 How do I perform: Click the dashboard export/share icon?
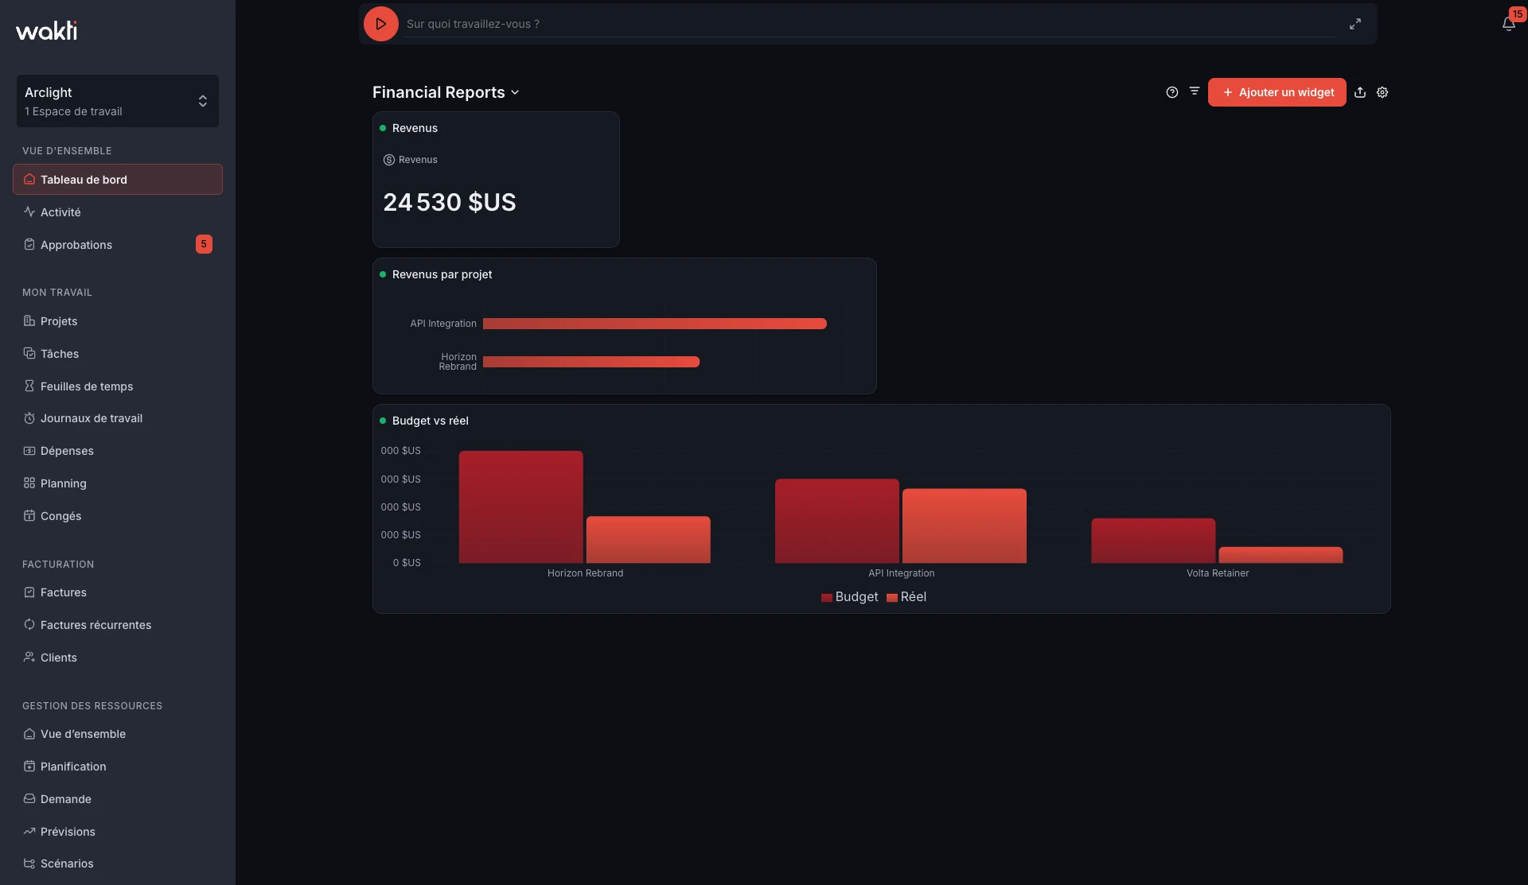(1360, 92)
